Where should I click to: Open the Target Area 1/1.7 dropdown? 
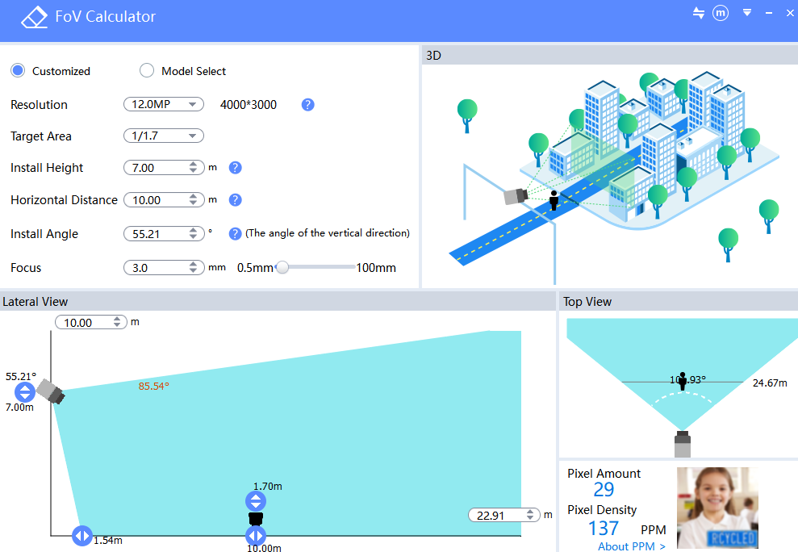click(x=164, y=136)
